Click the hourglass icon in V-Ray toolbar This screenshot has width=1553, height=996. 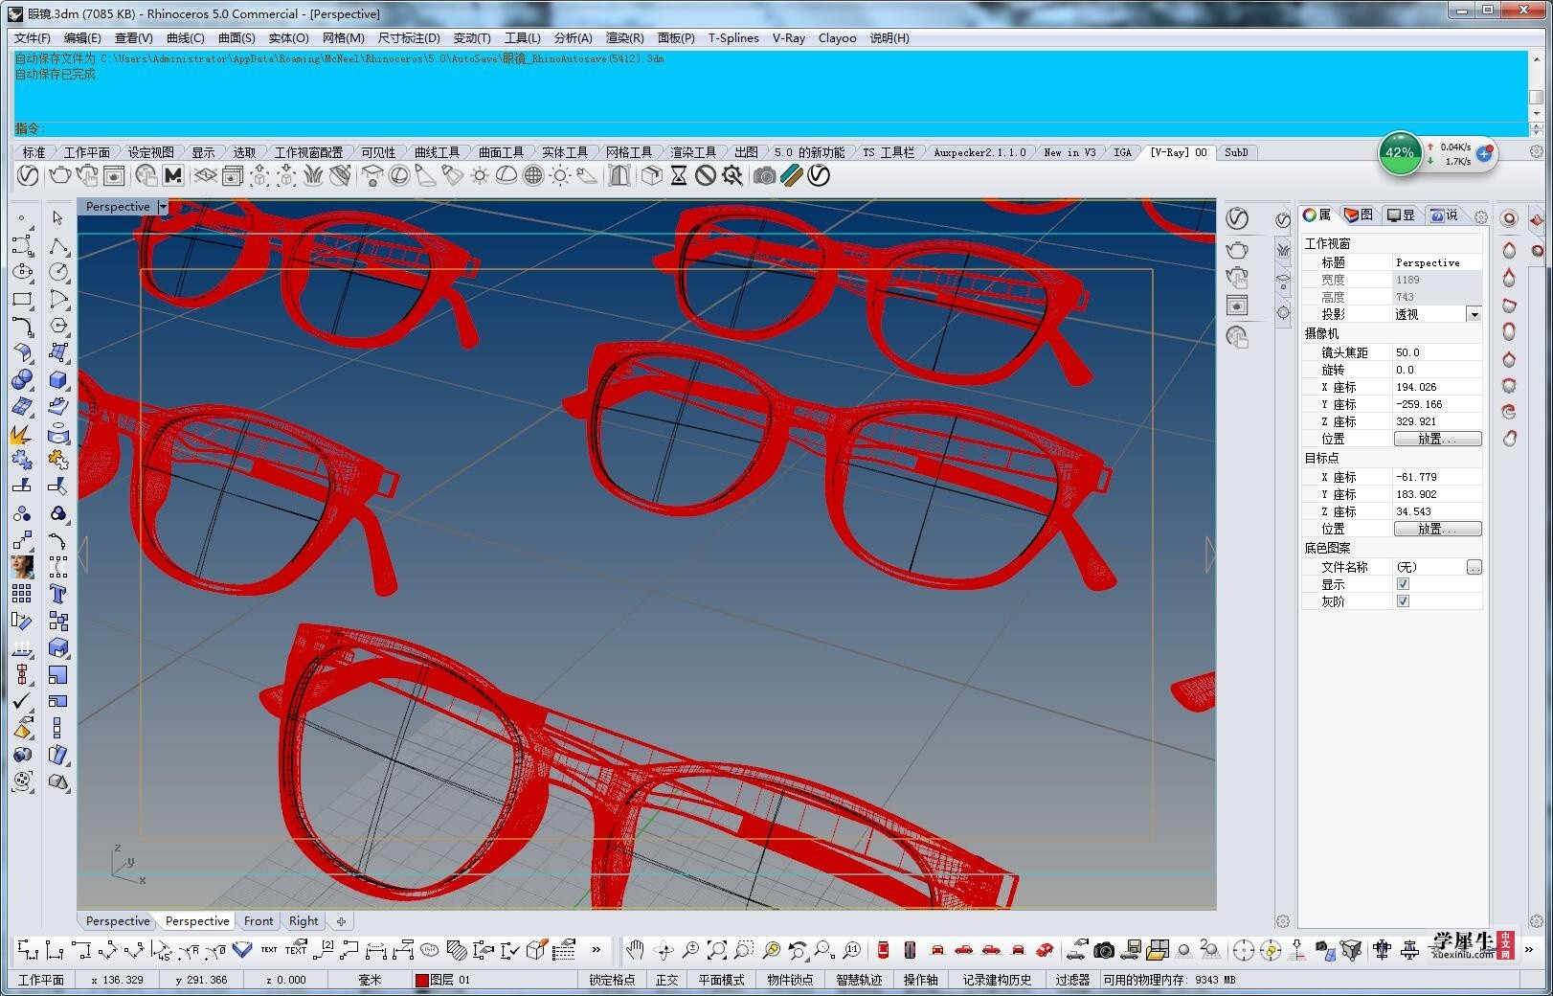tap(679, 175)
